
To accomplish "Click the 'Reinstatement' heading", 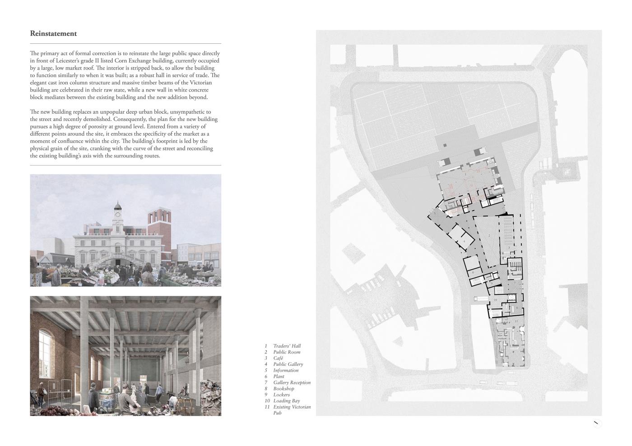I will coord(53,33).
